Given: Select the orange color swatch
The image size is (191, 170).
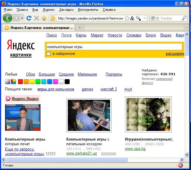Looking at the screenshot, I should point(26,82).
